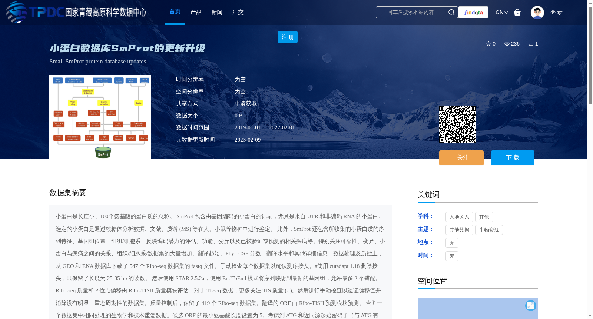Click the 数据集摘要 heading
Viewport: 593px width, 319px height.
click(x=68, y=193)
